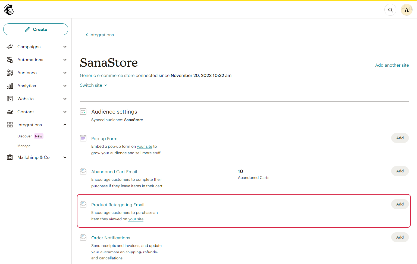
Task: Open search with the magnifier icon
Action: pos(390,10)
